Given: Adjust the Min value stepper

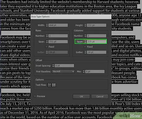Looking at the screenshot, I should tap(84, 72).
